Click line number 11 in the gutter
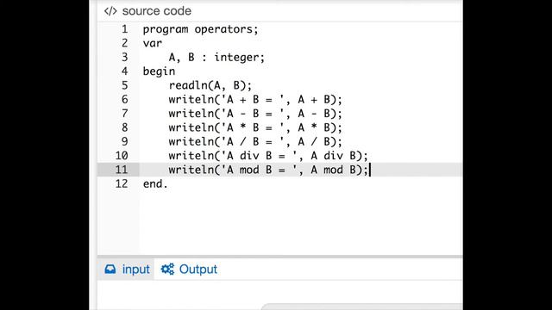Image resolution: width=552 pixels, height=310 pixels. (x=122, y=170)
